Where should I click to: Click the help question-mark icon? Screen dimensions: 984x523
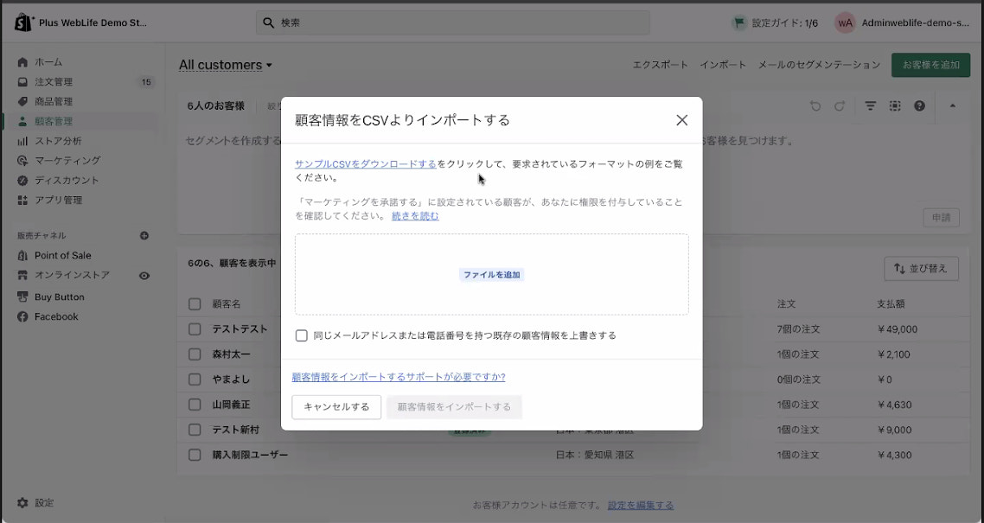(x=919, y=105)
